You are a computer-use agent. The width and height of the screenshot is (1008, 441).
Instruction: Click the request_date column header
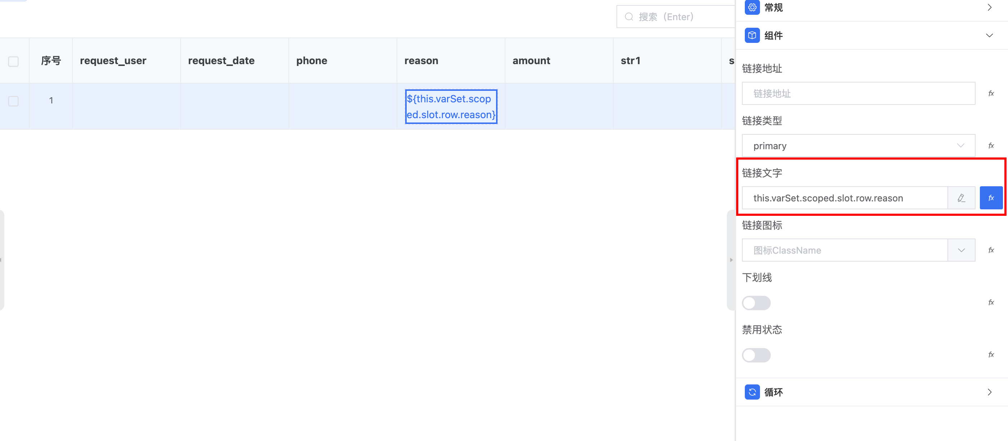pyautogui.click(x=234, y=61)
